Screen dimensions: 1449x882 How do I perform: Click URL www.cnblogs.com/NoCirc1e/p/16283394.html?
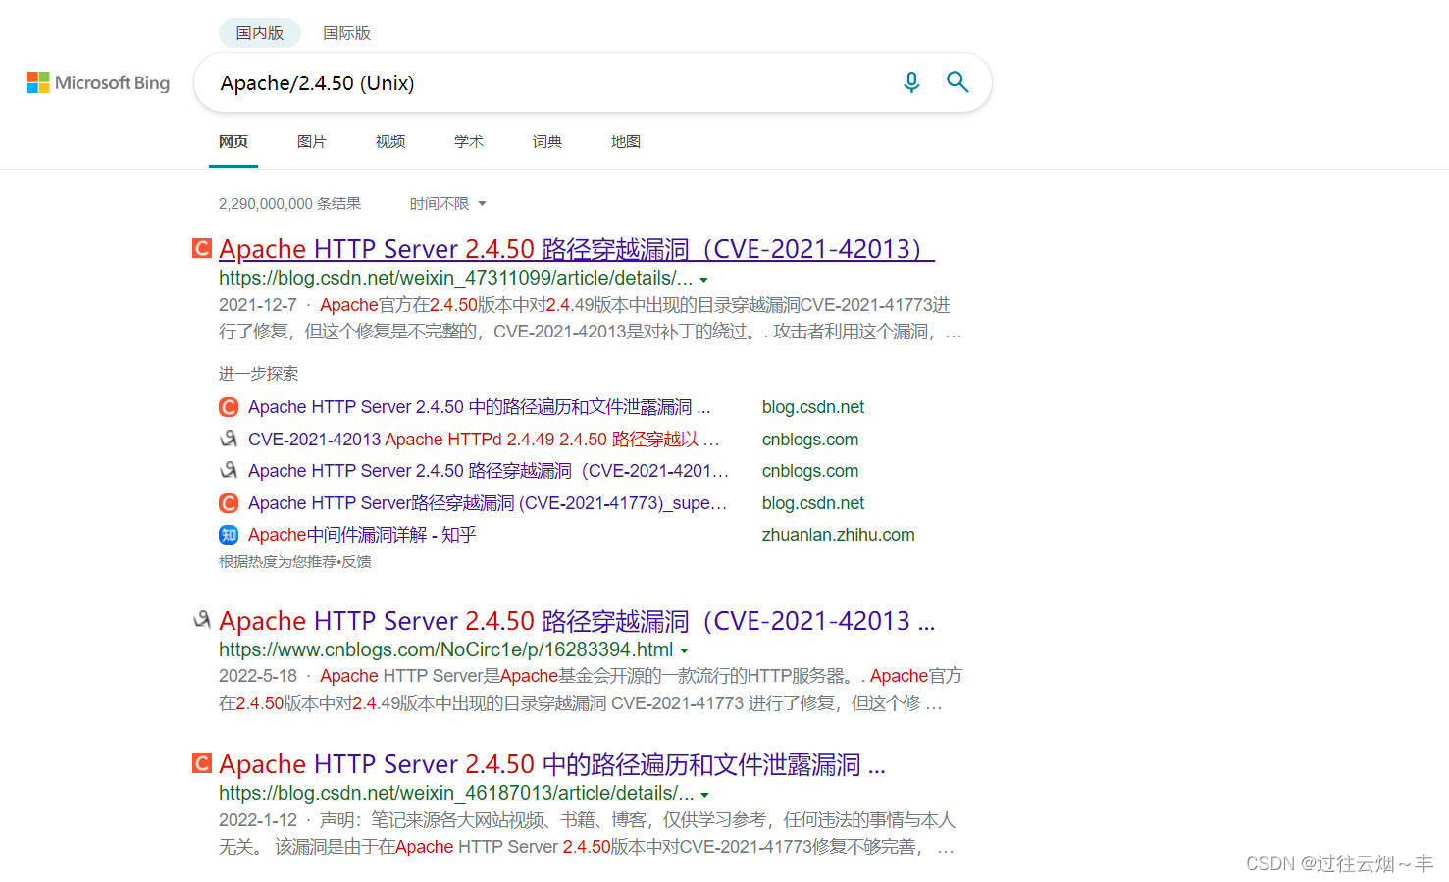(x=445, y=649)
